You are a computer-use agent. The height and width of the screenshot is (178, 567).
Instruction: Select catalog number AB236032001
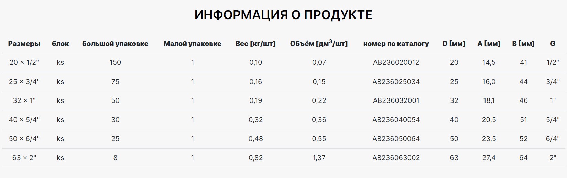[396, 100]
